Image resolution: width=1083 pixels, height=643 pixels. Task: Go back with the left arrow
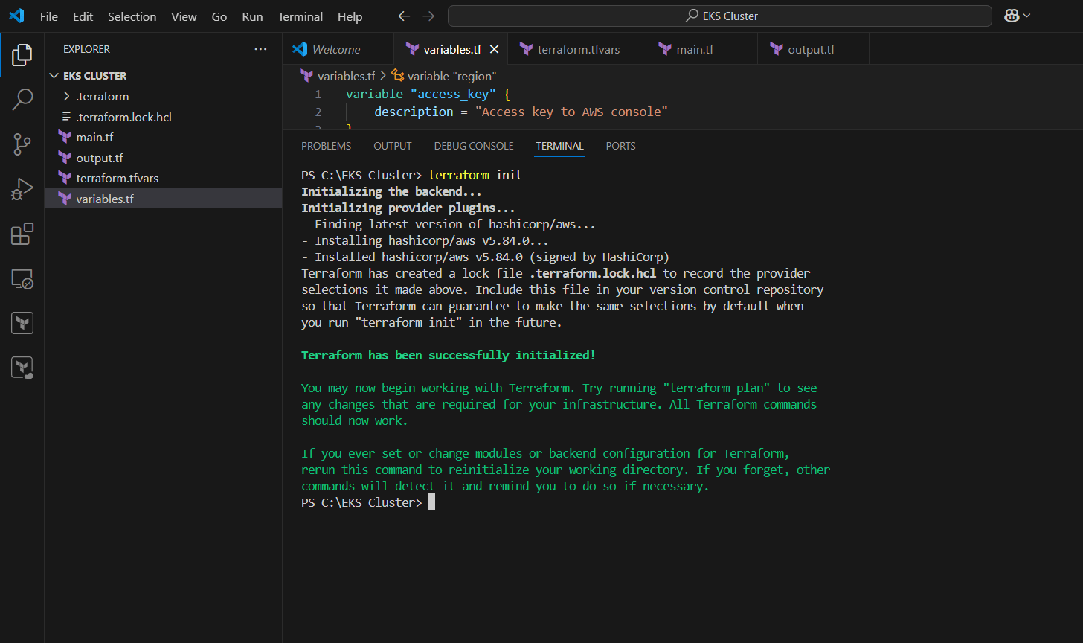pyautogui.click(x=404, y=16)
